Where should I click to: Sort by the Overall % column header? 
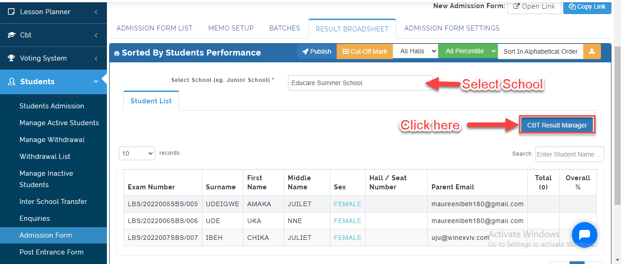tap(578, 183)
